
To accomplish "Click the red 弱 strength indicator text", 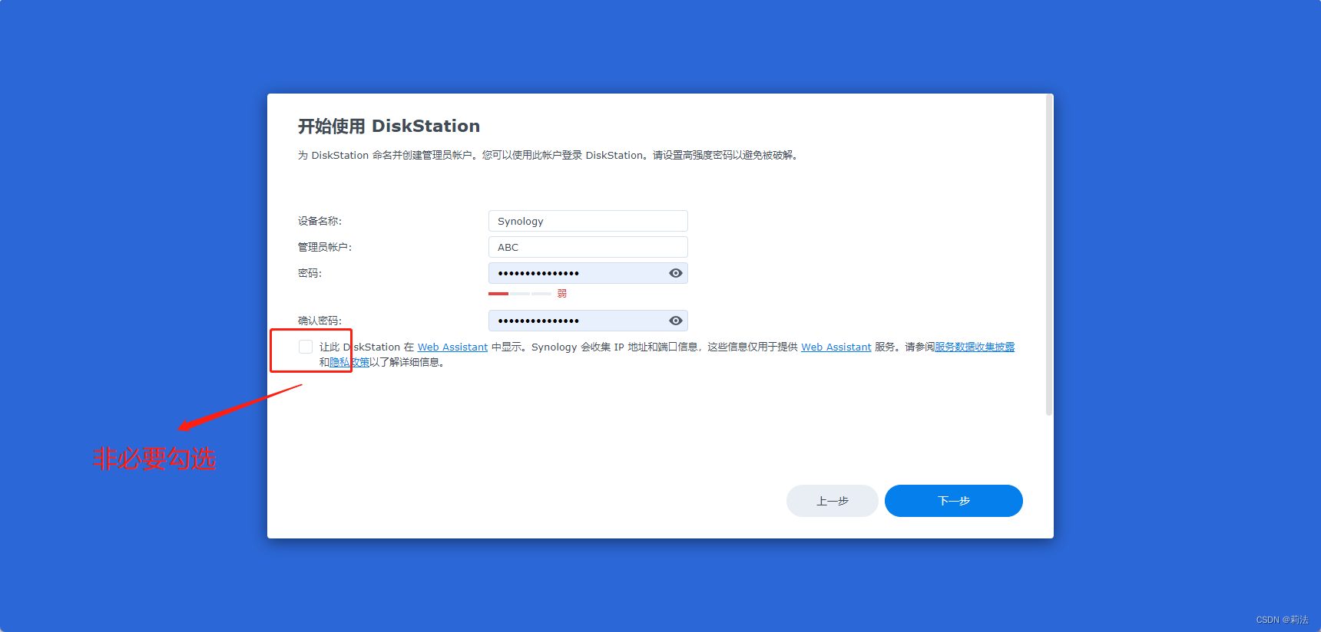I will 562,294.
